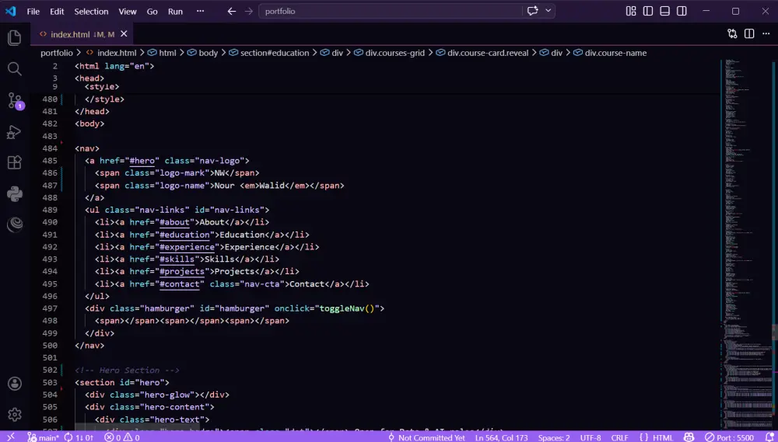Synchronize changes in status bar
778x442 pixels.
pyautogui.click(x=79, y=437)
